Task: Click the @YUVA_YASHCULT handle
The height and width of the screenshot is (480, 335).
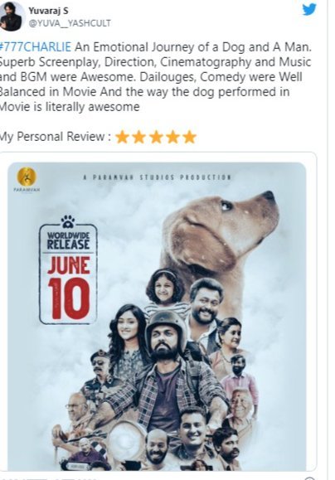Action: click(x=70, y=23)
